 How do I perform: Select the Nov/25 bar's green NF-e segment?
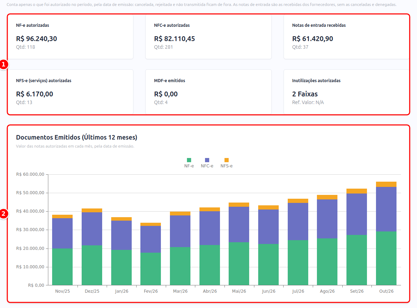click(63, 267)
